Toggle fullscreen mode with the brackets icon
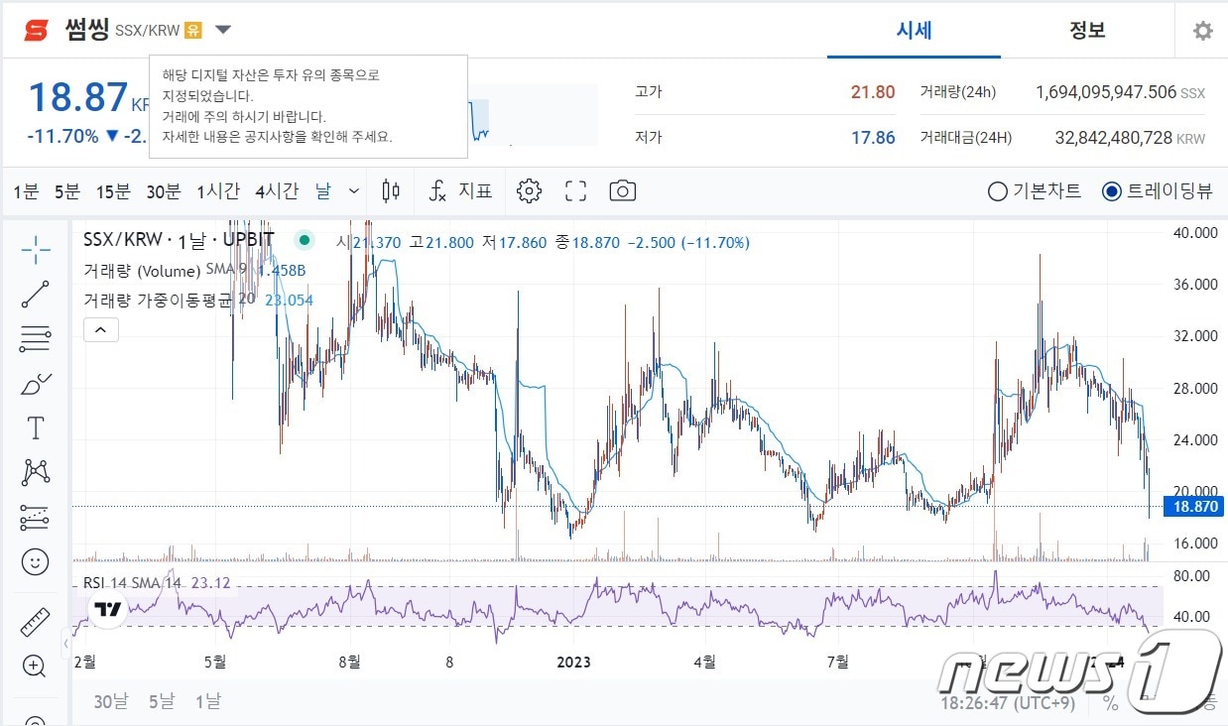1228x726 pixels. coord(575,190)
